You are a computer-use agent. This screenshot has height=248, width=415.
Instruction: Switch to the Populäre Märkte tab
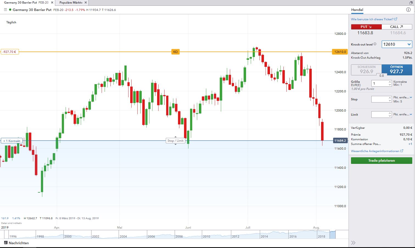click(71, 3)
